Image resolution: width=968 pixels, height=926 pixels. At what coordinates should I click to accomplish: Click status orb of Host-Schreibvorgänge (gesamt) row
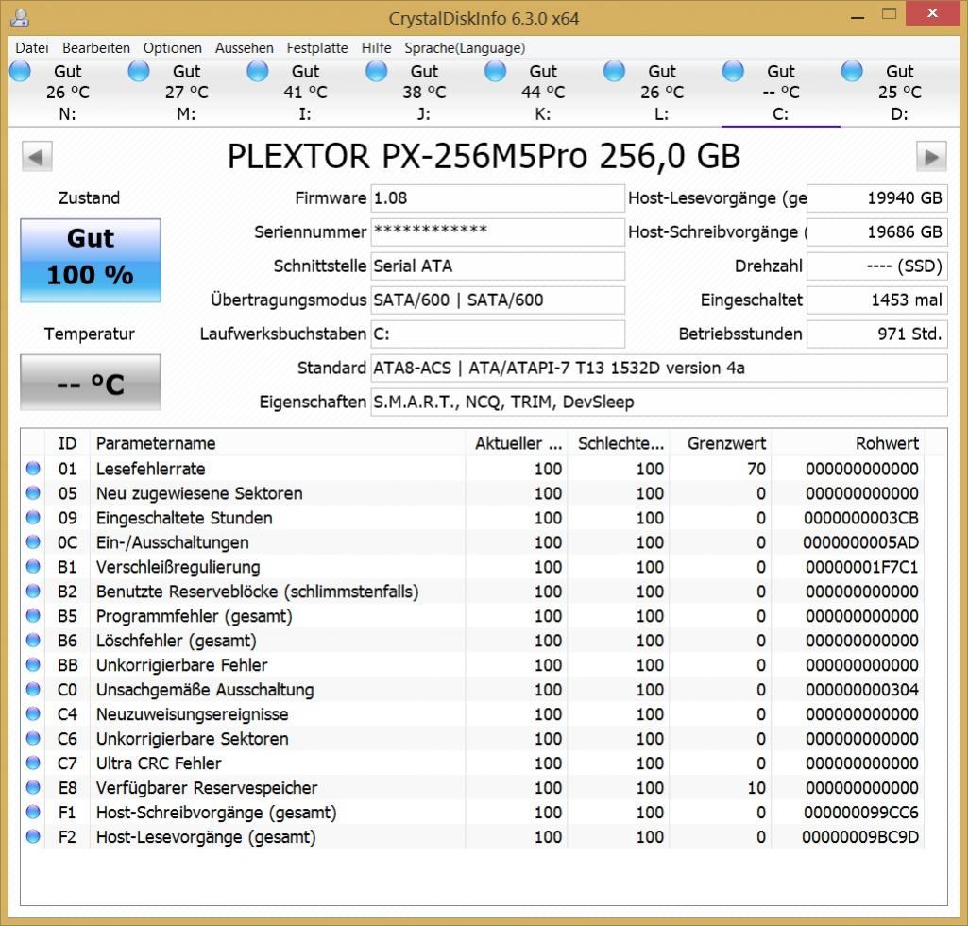33,812
